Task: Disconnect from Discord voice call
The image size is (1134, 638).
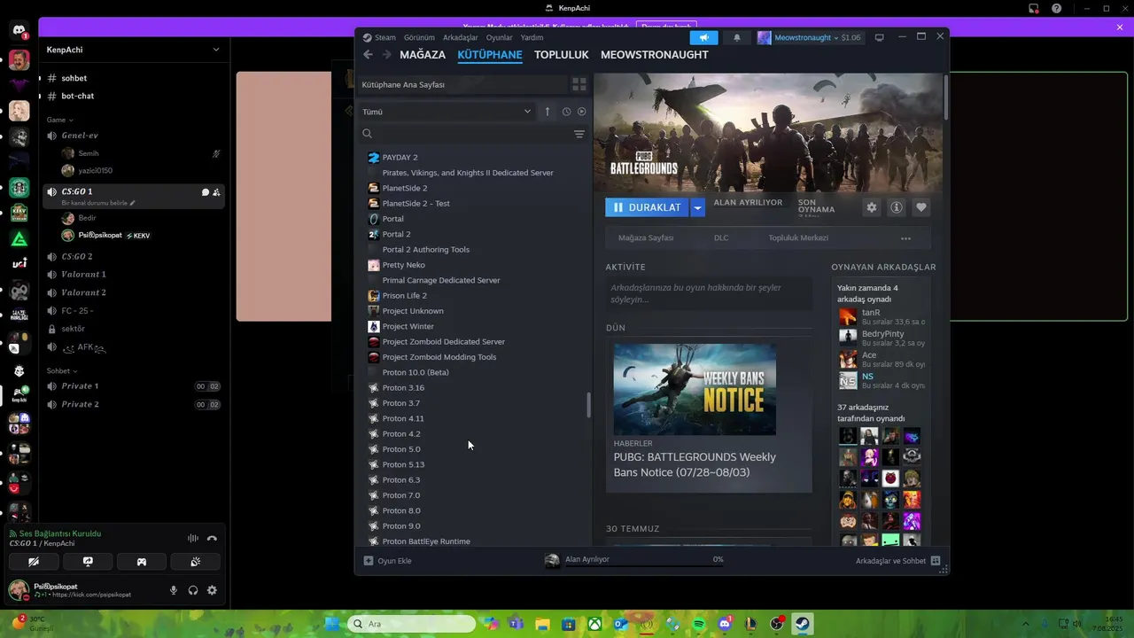Action: [212, 538]
